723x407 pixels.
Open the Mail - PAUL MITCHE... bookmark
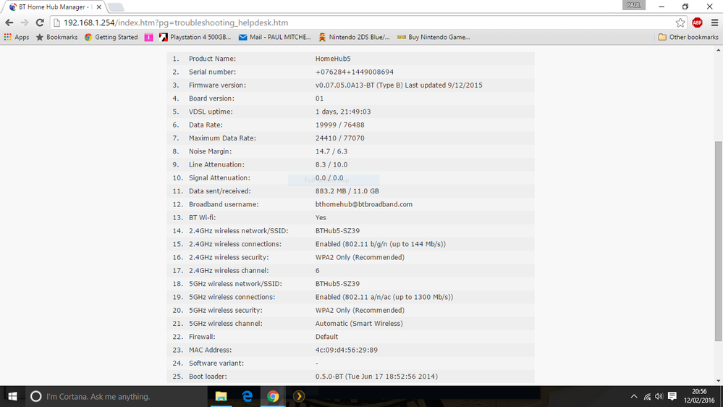pyautogui.click(x=274, y=37)
